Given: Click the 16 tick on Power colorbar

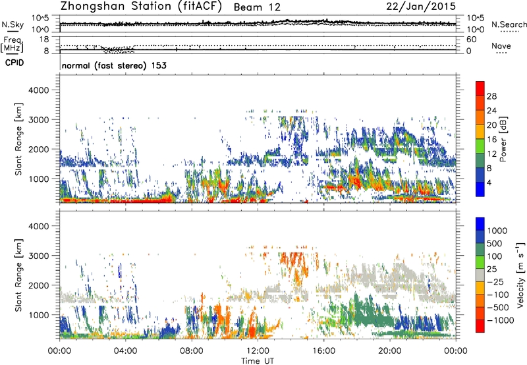Looking at the screenshot, I should tap(491, 139).
